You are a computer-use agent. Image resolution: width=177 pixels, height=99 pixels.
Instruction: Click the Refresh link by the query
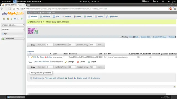point(172,37)
